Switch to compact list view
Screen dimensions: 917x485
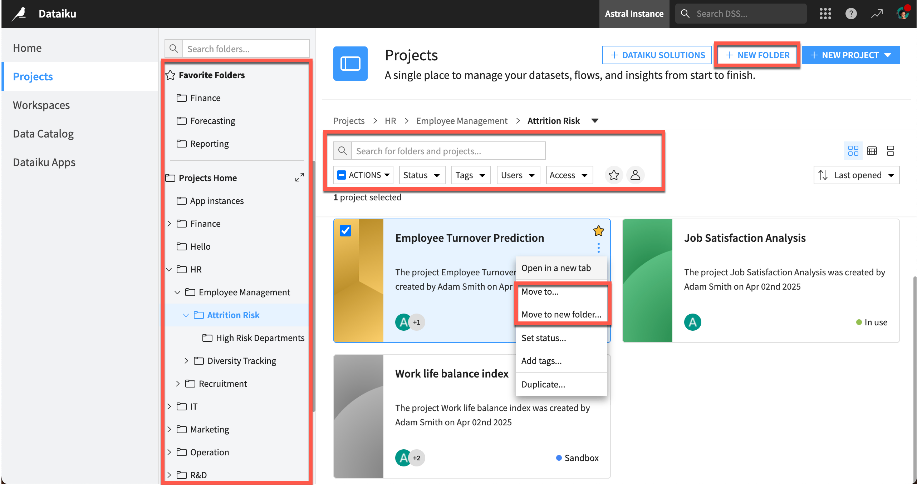point(890,151)
